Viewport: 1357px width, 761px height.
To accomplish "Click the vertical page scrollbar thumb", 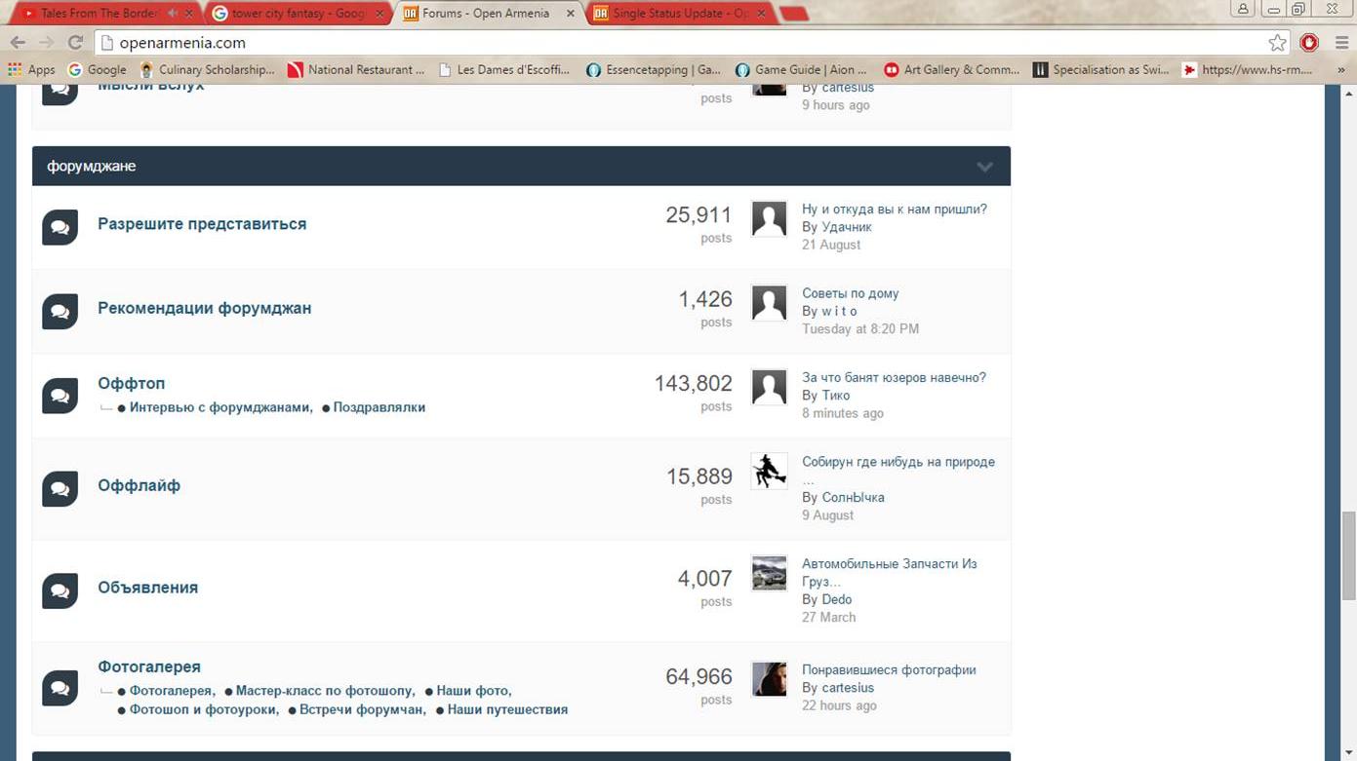I will [1349, 549].
